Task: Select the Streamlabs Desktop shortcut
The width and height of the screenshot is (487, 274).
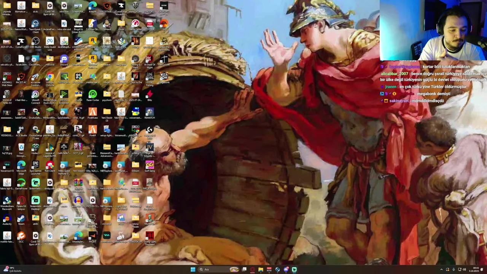Action: (35, 204)
